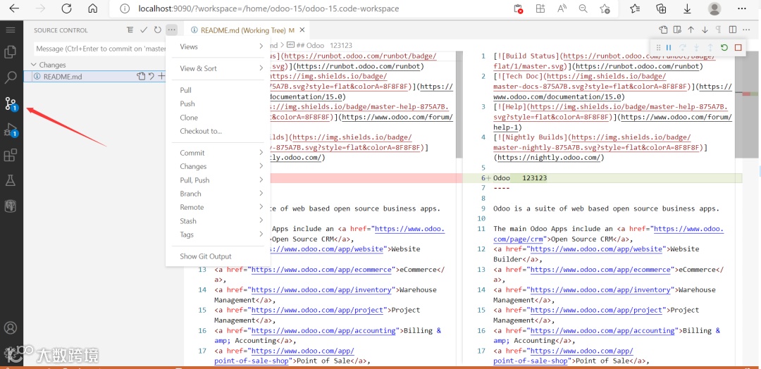Discard changes icon on README.md row
761x369 pixels.
pos(151,76)
